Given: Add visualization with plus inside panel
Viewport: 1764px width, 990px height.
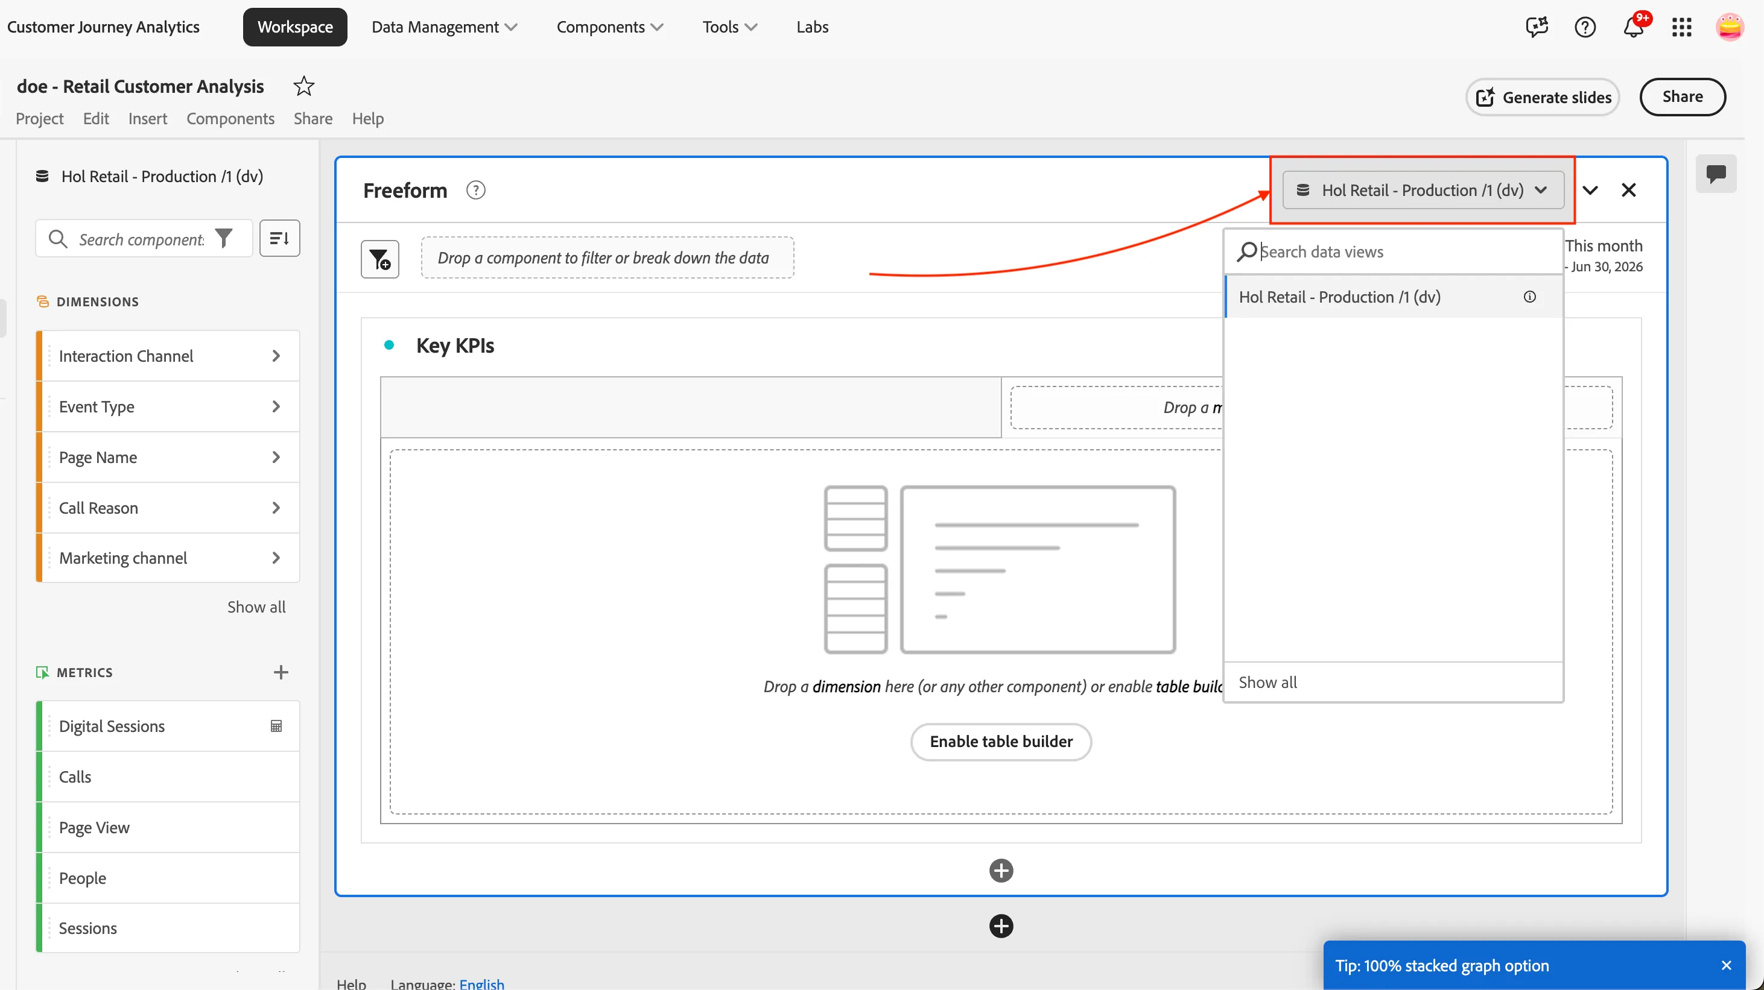Looking at the screenshot, I should click(x=1000, y=870).
